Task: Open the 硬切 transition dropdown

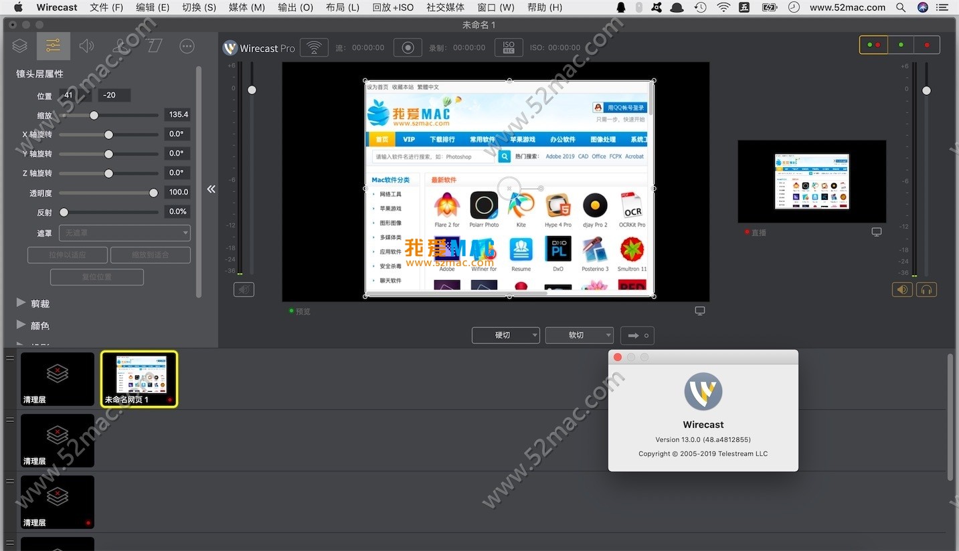Action: tap(506, 335)
